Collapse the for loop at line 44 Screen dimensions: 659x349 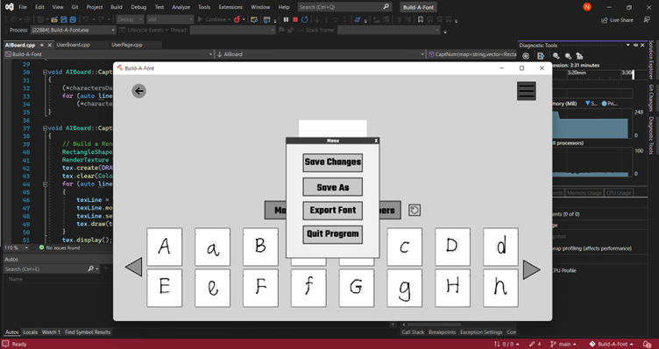(x=45, y=184)
